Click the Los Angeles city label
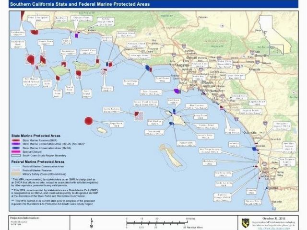307x230 pixels. 183,63
